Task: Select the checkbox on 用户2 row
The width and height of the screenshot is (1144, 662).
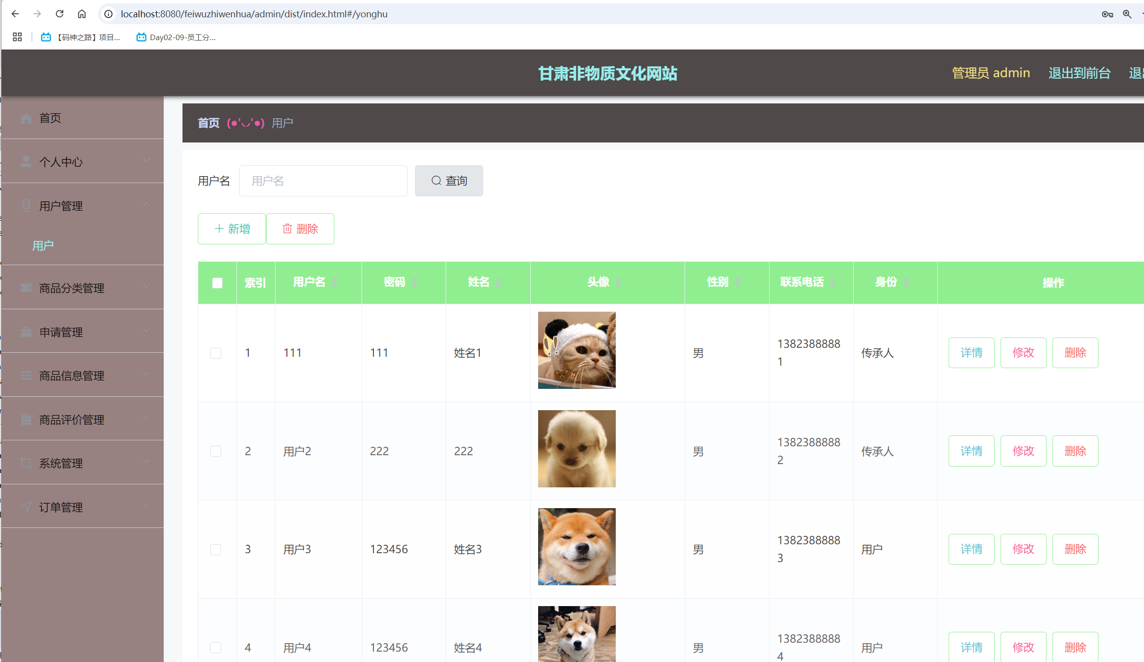Action: click(216, 451)
